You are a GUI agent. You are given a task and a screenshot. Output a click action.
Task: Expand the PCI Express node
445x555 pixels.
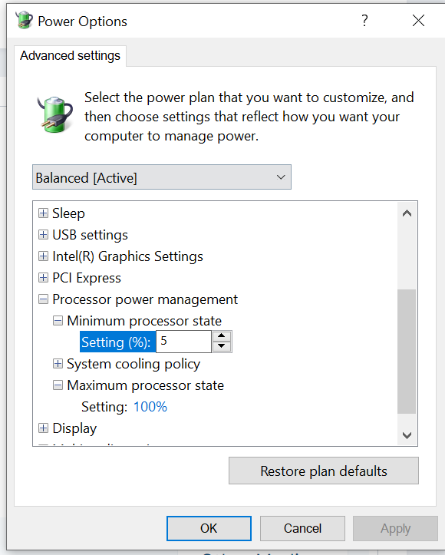click(x=43, y=278)
